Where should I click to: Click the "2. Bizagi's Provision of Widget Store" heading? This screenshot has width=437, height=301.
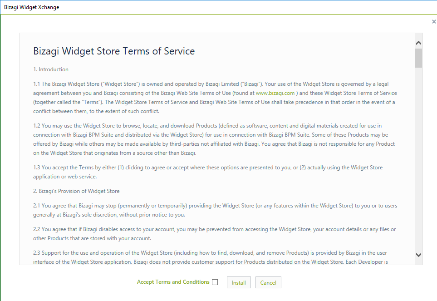[76, 191]
